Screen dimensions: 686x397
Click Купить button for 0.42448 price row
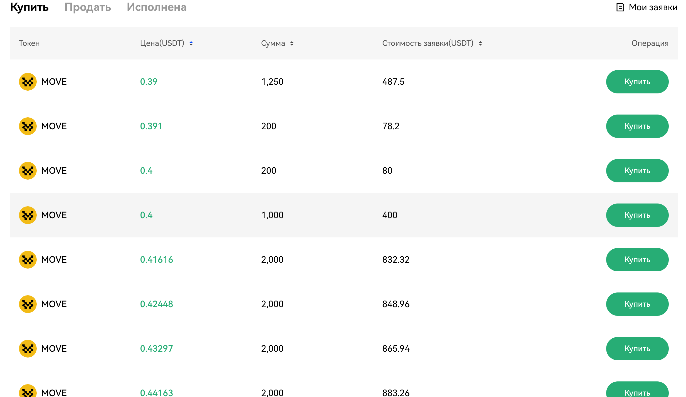pyautogui.click(x=637, y=304)
